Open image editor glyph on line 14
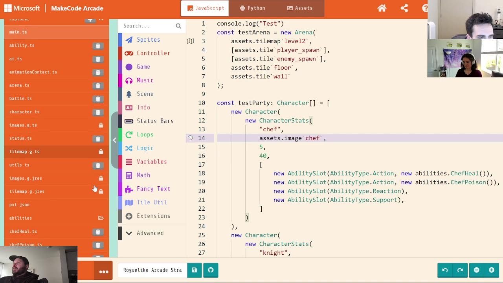 (190, 138)
